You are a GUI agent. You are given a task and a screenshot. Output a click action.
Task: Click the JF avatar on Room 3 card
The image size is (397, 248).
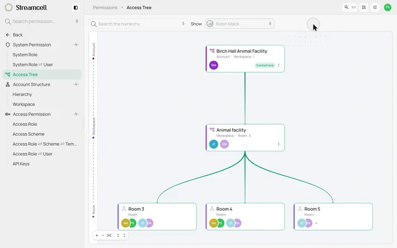143,223
